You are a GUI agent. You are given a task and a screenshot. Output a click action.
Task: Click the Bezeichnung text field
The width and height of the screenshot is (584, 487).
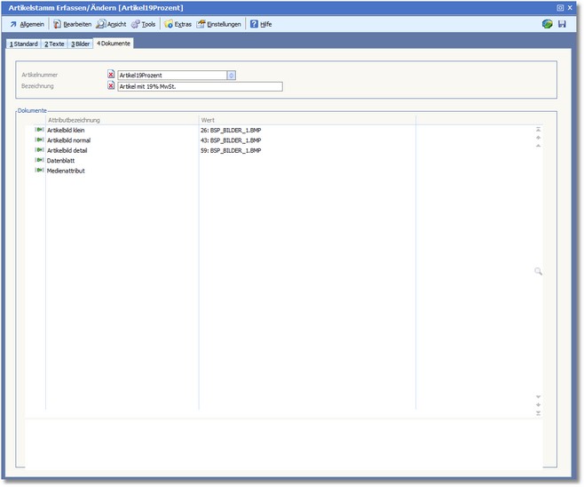[200, 86]
